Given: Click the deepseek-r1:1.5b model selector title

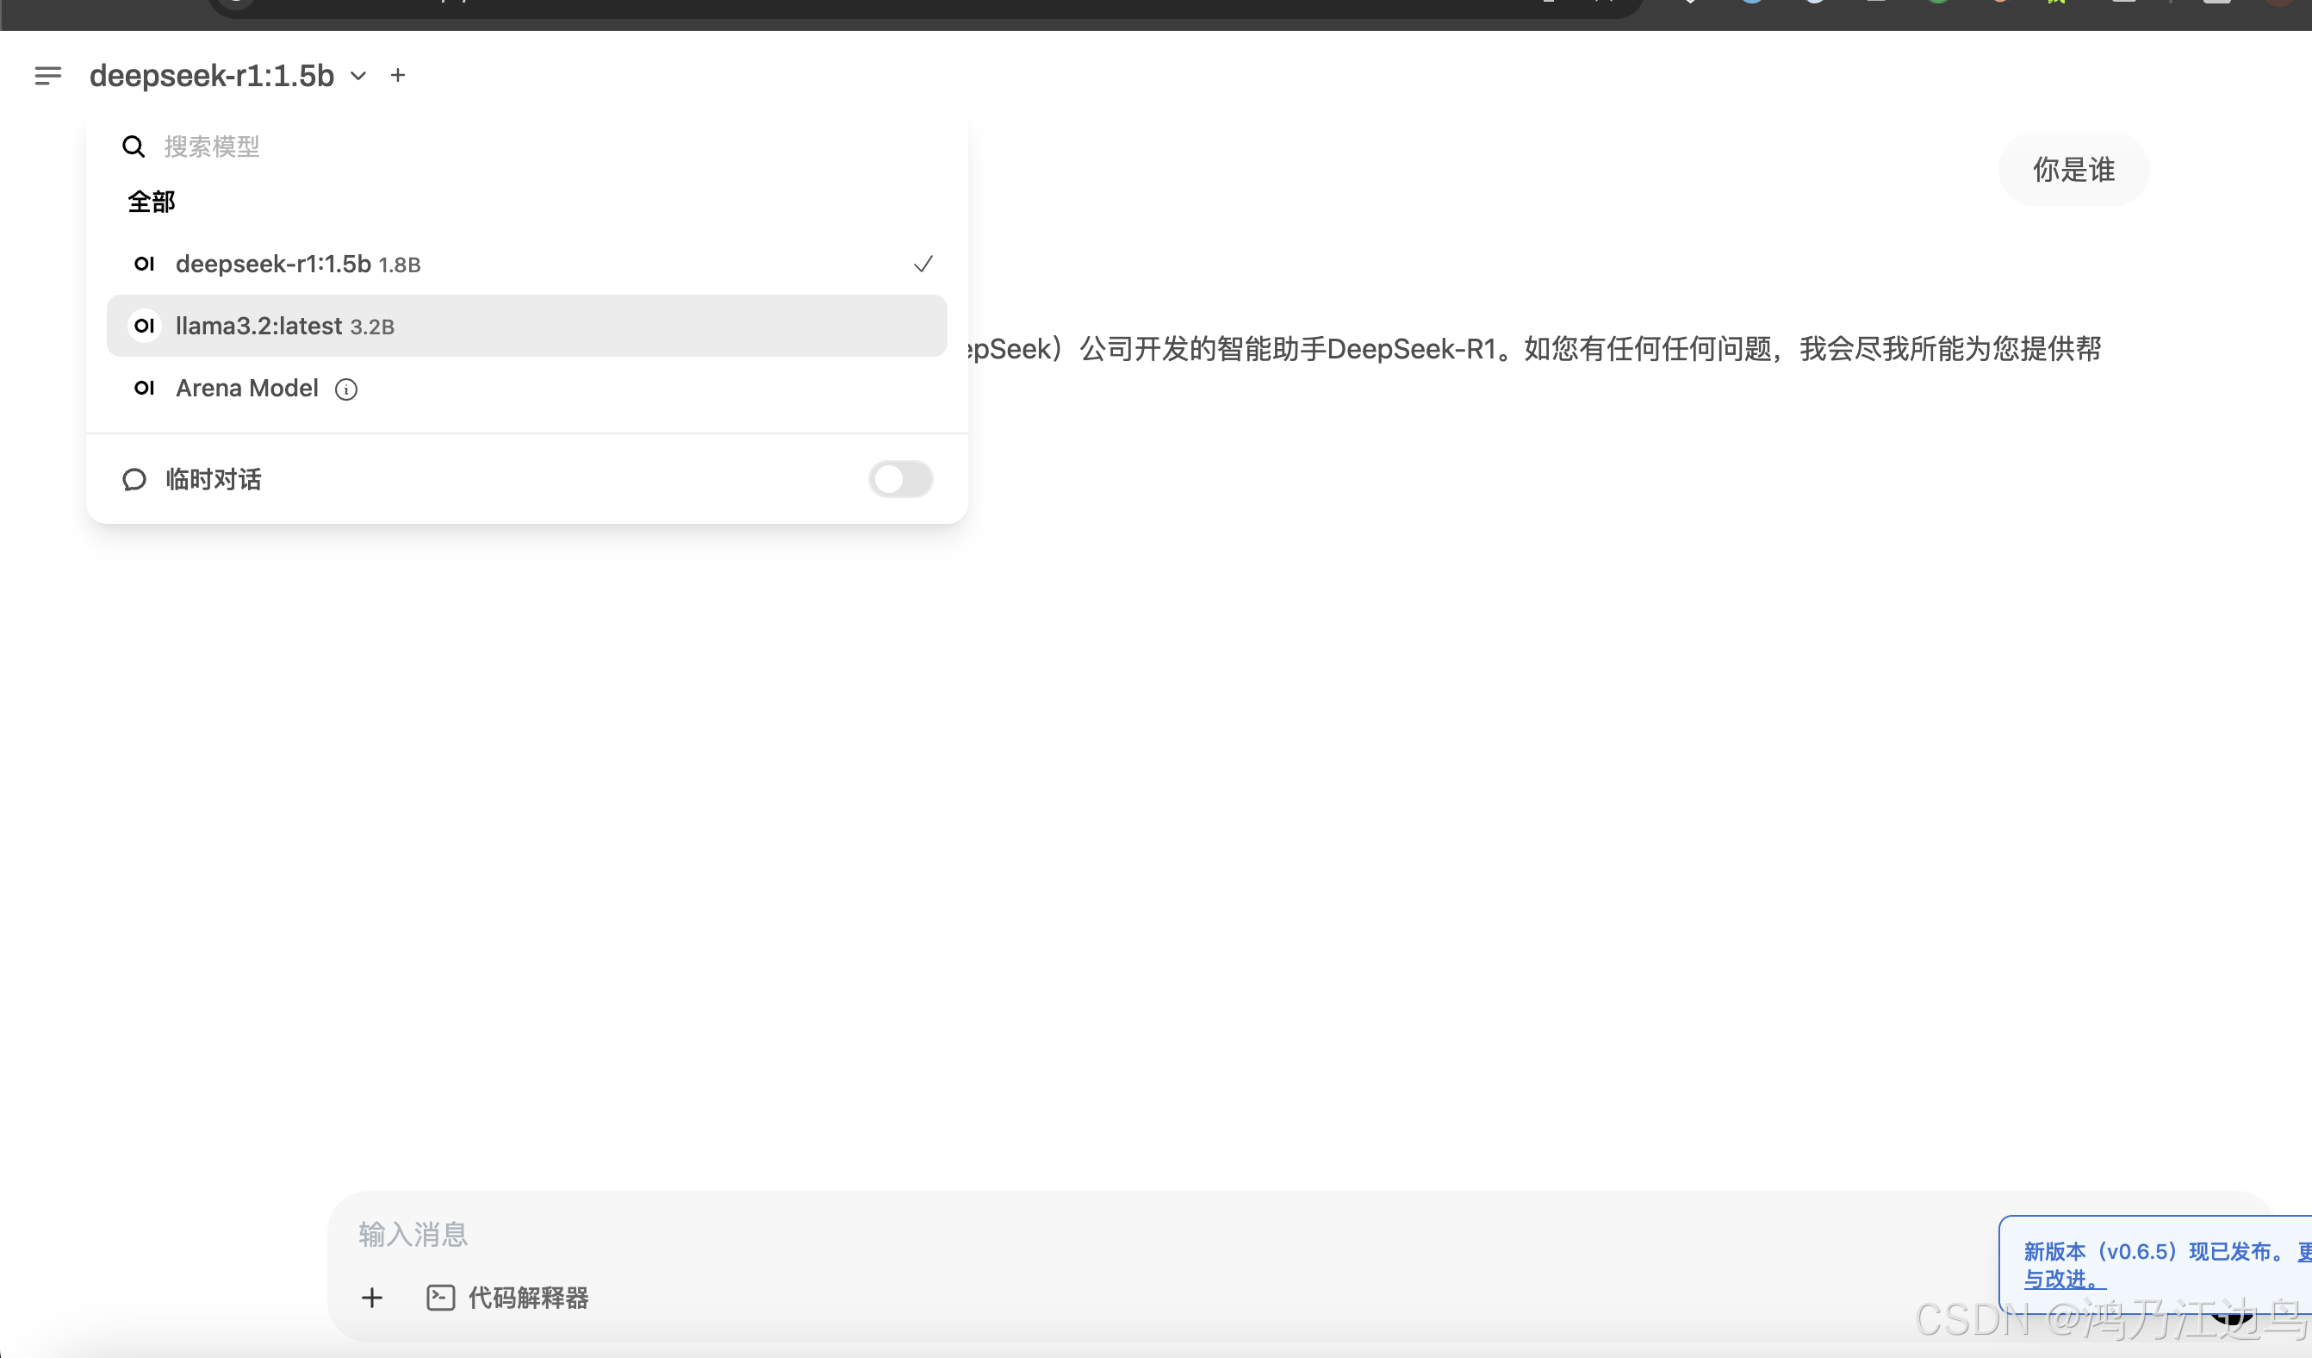Looking at the screenshot, I should pos(212,75).
